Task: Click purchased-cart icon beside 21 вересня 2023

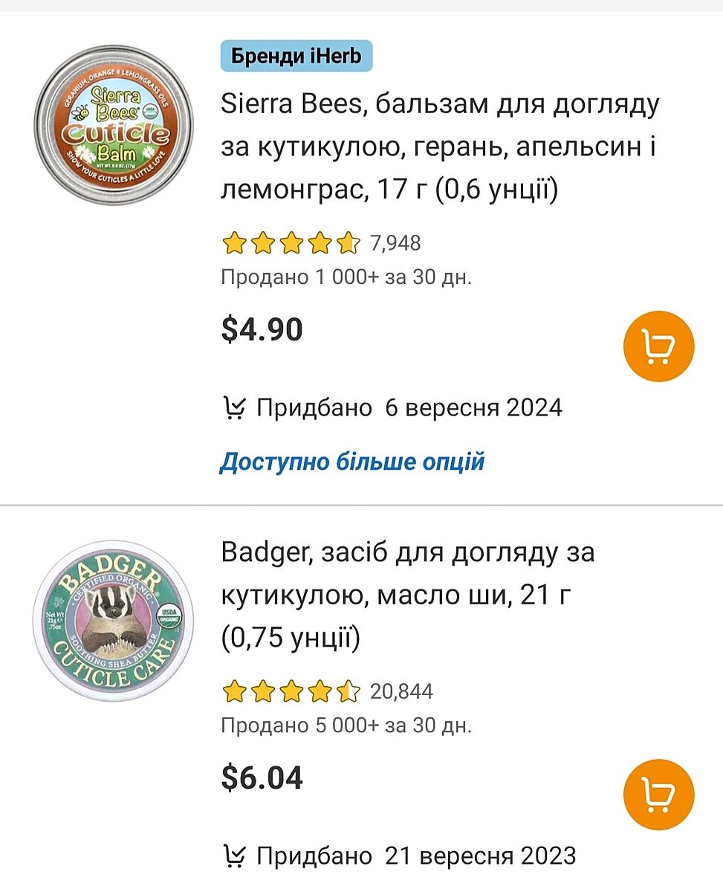Action: point(235,856)
